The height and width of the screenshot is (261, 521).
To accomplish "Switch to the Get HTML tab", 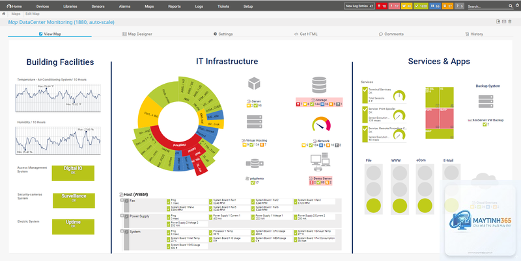I will 305,34.
